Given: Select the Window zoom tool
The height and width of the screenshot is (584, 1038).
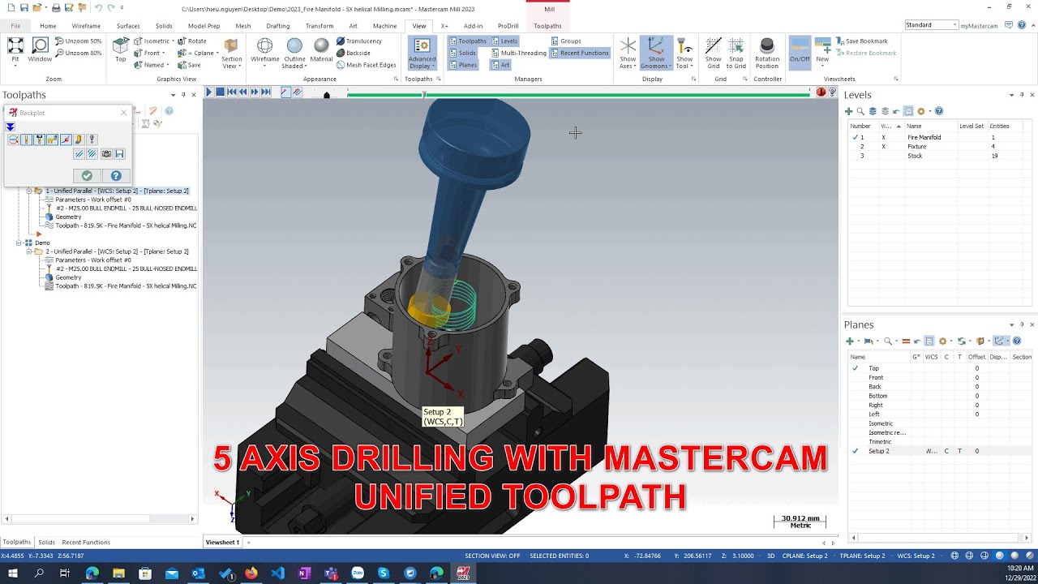Looking at the screenshot, I should (x=40, y=50).
